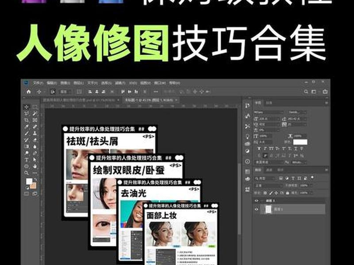Viewport: 354px width, 265px height.
Task: Select the Lasso tool
Action: pyautogui.click(x=27, y=114)
